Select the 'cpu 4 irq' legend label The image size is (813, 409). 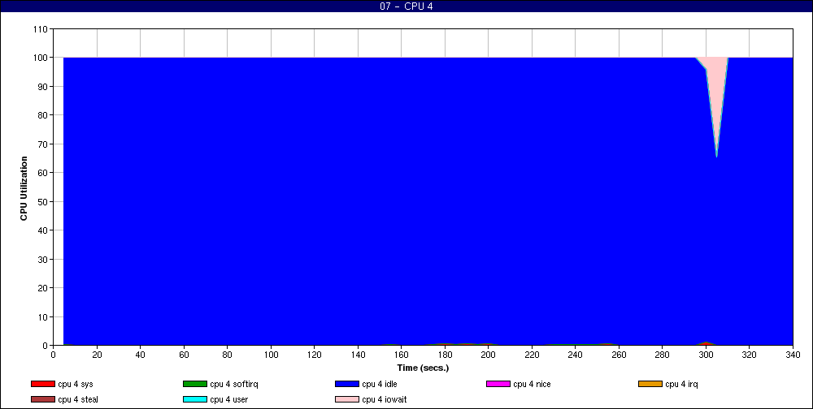682,384
